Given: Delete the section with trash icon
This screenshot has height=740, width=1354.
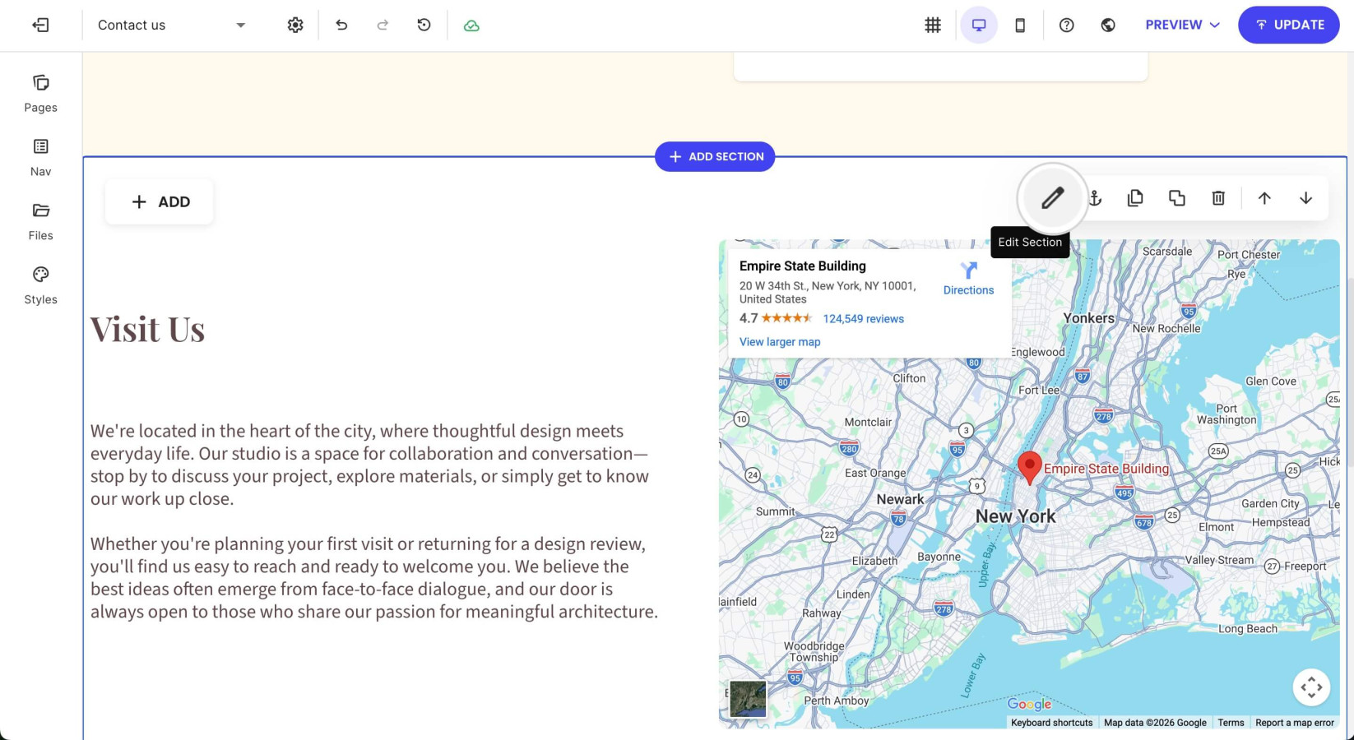Looking at the screenshot, I should click(1218, 198).
